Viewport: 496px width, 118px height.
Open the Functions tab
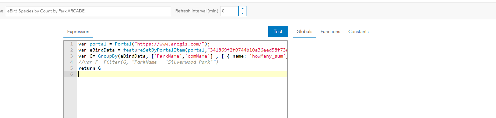click(x=330, y=31)
